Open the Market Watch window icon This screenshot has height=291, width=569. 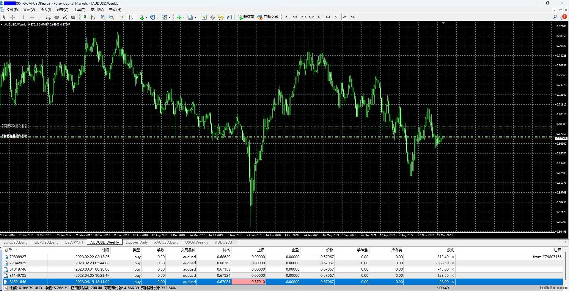(204, 17)
